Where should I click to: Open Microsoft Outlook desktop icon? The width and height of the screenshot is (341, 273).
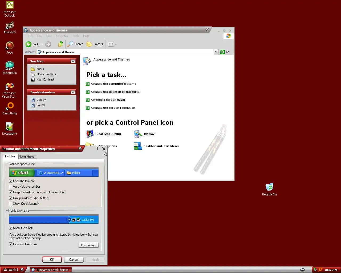(10, 9)
